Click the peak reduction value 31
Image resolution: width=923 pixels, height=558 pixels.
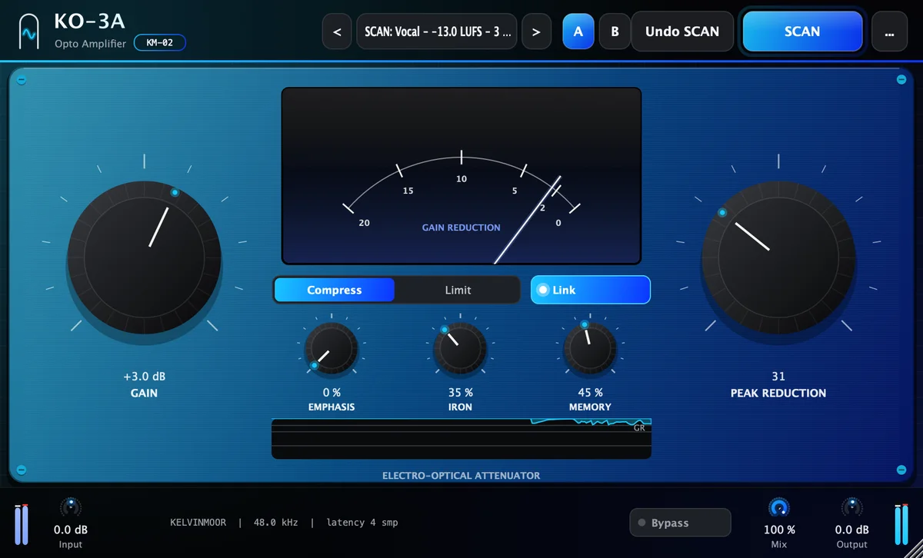click(778, 377)
